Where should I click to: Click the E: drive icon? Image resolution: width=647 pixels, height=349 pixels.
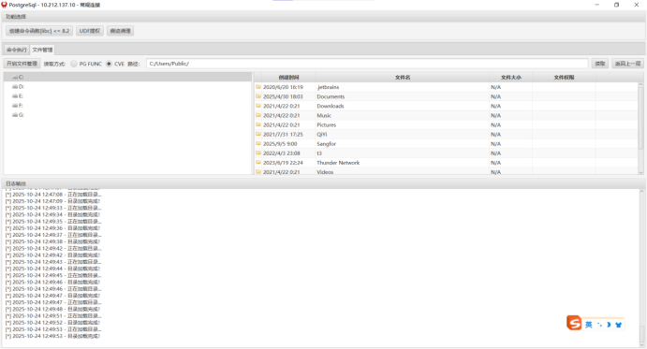(x=15, y=96)
